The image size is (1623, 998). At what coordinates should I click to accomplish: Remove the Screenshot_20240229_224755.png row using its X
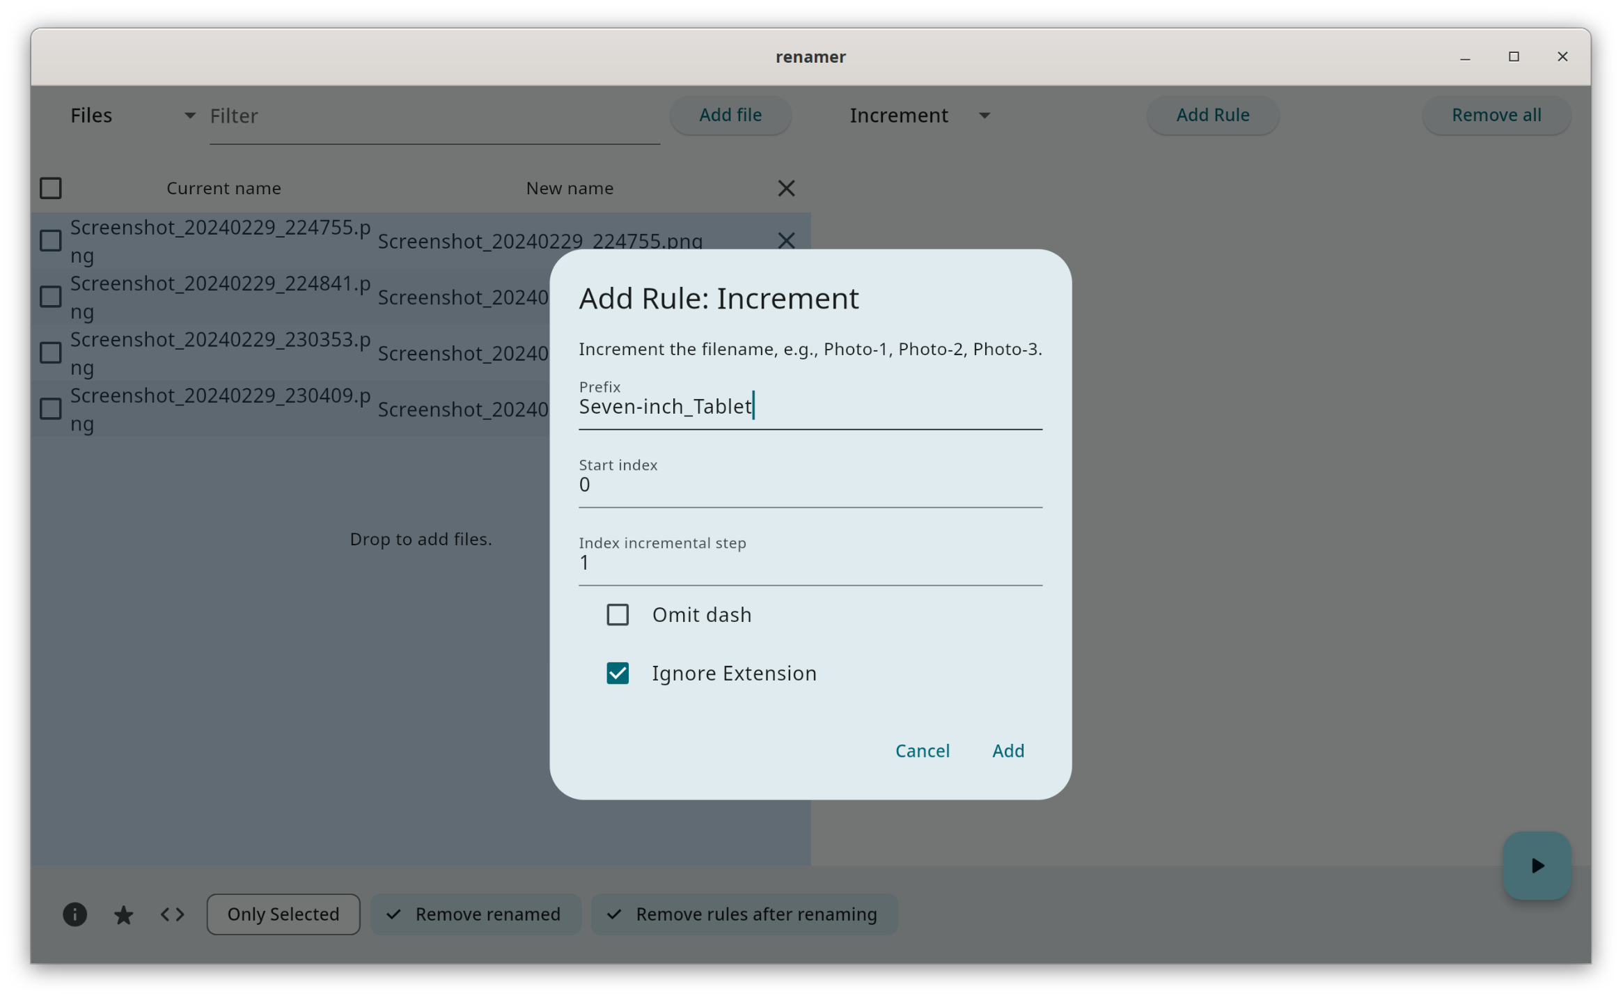point(786,240)
